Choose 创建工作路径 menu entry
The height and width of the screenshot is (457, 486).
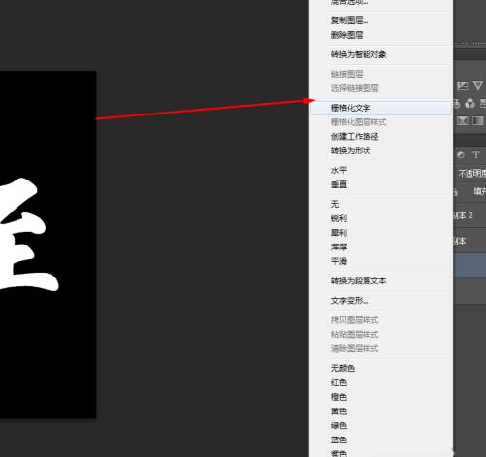355,137
